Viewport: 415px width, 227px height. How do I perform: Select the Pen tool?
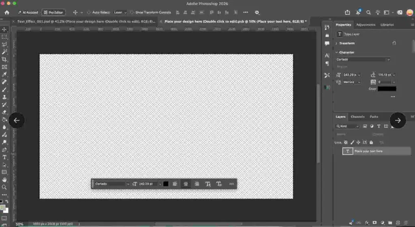4,150
